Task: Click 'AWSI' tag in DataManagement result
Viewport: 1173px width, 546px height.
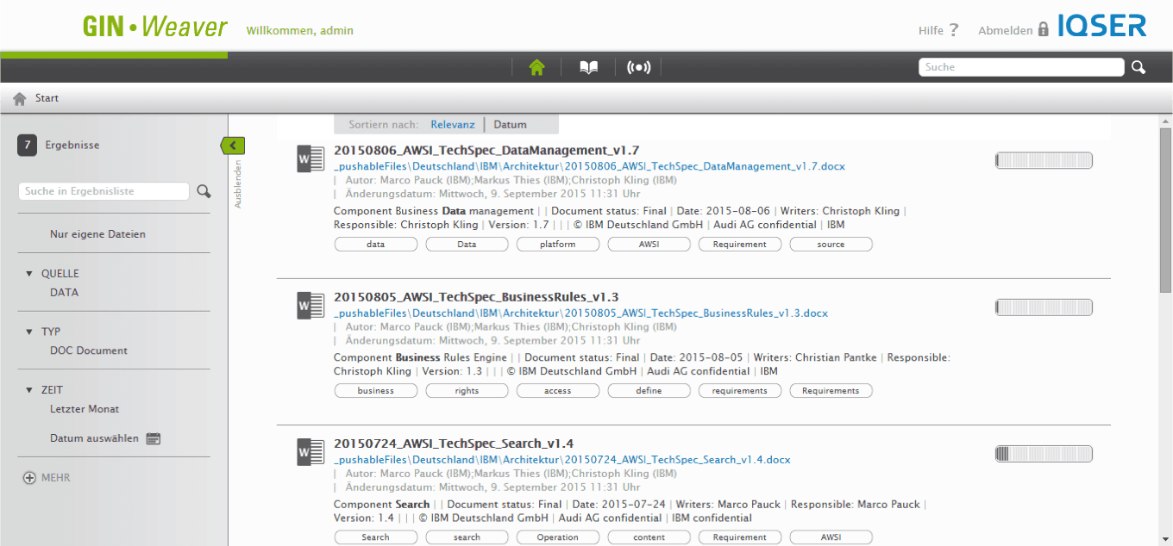Action: [x=649, y=245]
